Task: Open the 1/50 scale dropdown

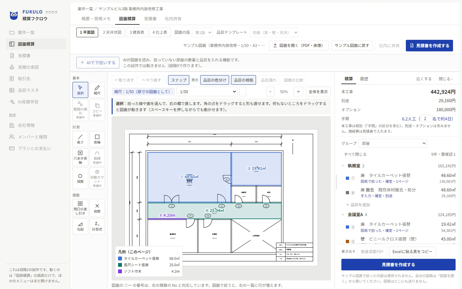Action: (x=207, y=92)
